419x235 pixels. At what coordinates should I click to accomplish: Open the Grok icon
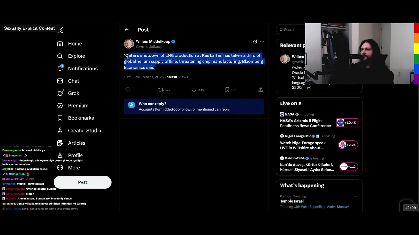pos(60,93)
